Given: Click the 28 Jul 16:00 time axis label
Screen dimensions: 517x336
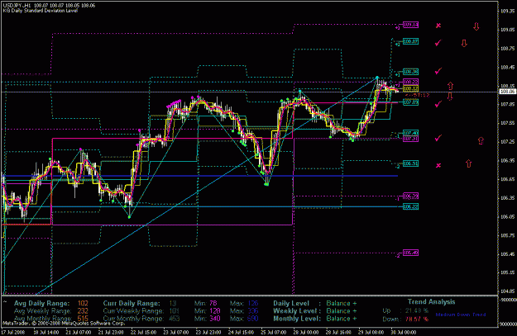Looking at the screenshot, I should (338, 332).
